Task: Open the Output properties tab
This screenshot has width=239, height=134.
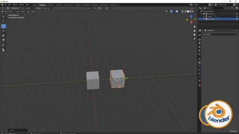Action: [x=199, y=43]
